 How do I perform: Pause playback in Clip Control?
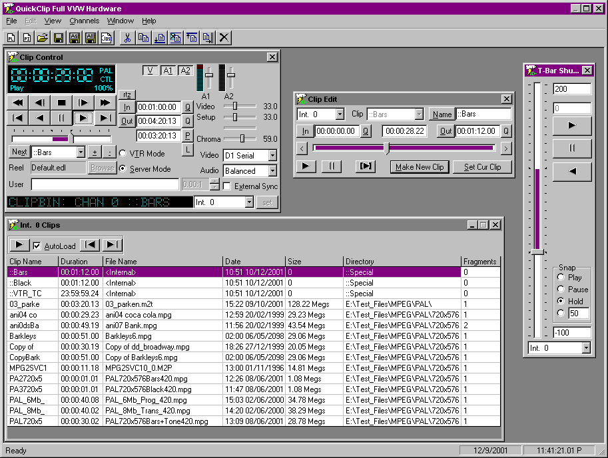click(x=61, y=118)
